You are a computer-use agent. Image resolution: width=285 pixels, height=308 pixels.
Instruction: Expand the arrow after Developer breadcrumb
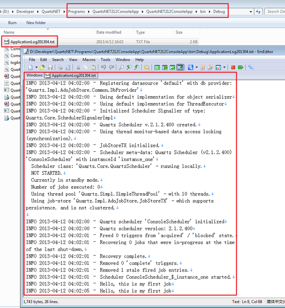point(38,11)
